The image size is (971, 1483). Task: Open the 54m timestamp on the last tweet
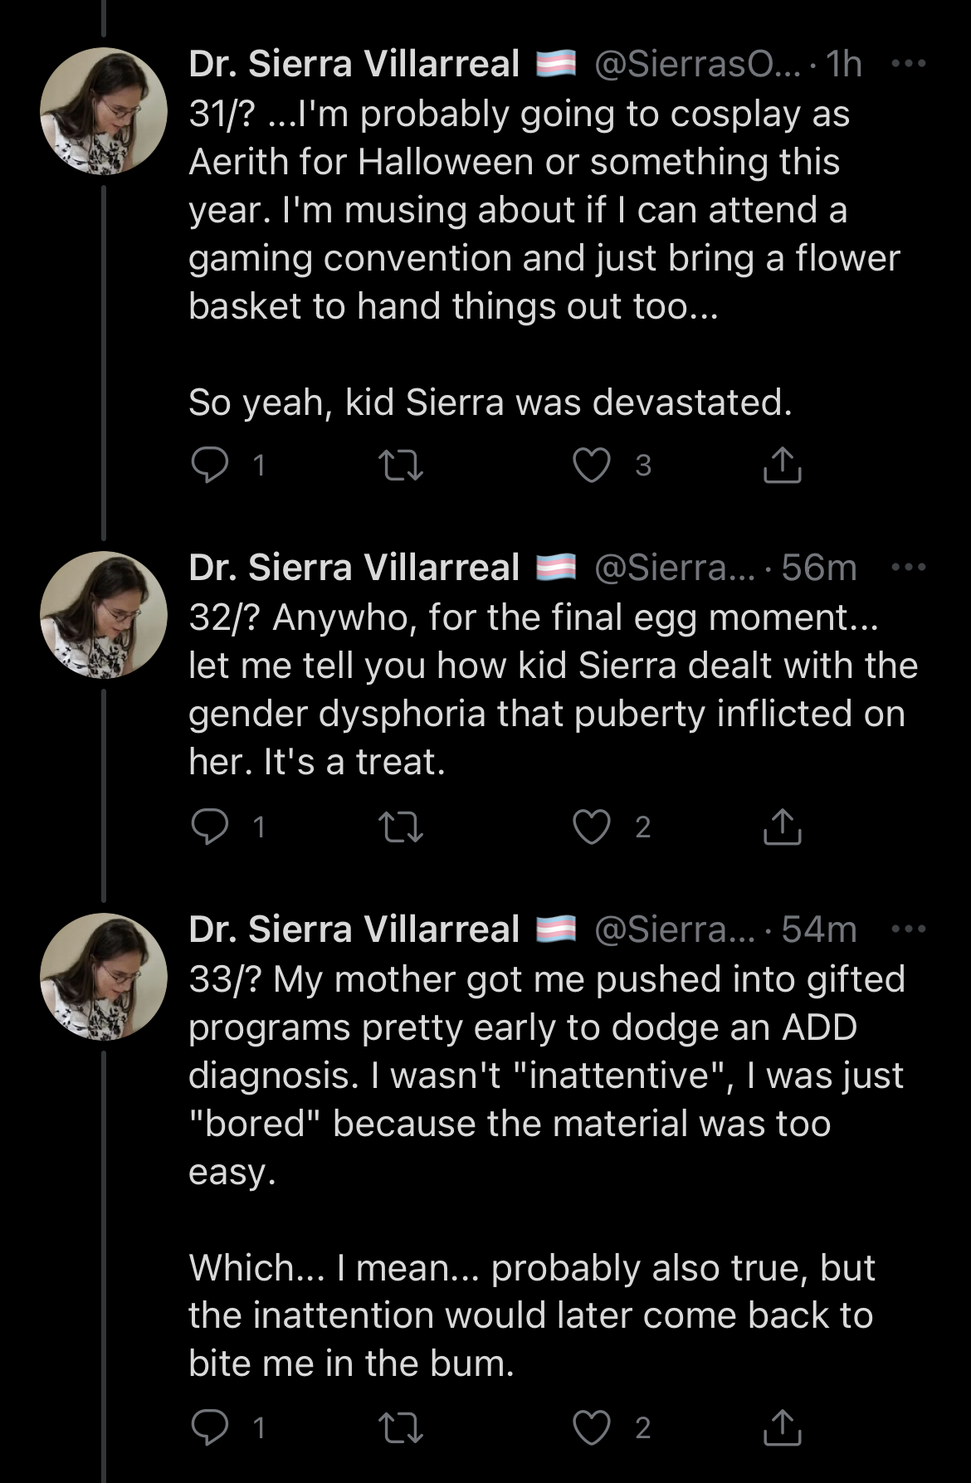click(819, 929)
